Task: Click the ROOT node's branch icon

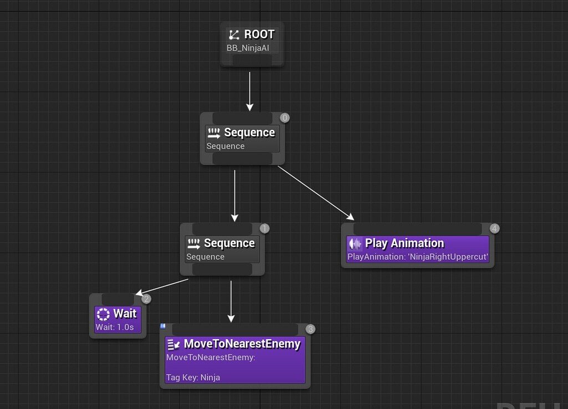Action: tap(234, 34)
